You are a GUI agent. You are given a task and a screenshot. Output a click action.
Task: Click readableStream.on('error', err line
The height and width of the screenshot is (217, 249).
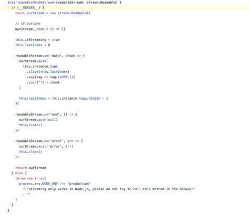49,141
